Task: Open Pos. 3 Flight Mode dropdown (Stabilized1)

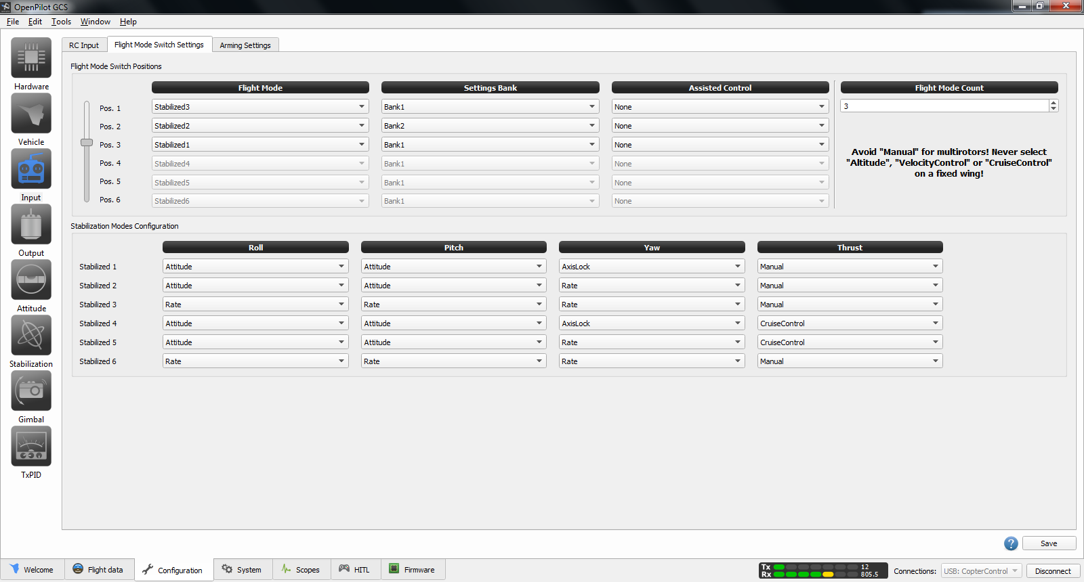Action: 260,145
